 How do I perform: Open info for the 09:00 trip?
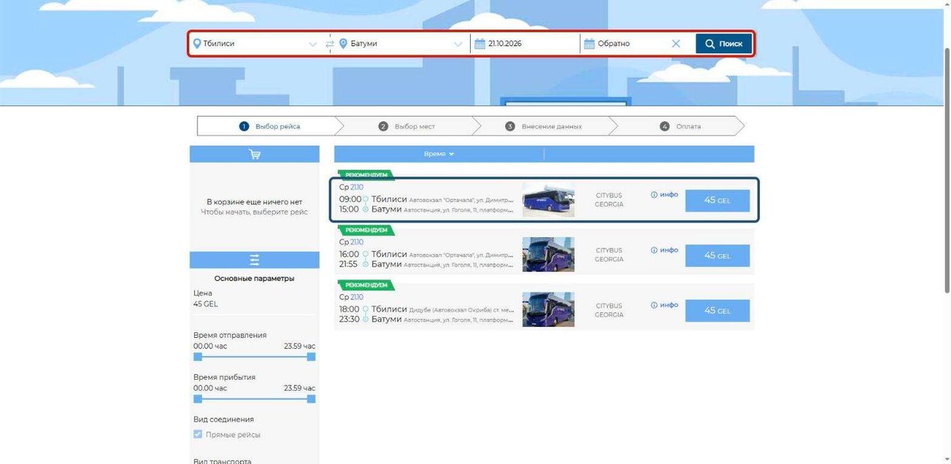point(664,194)
